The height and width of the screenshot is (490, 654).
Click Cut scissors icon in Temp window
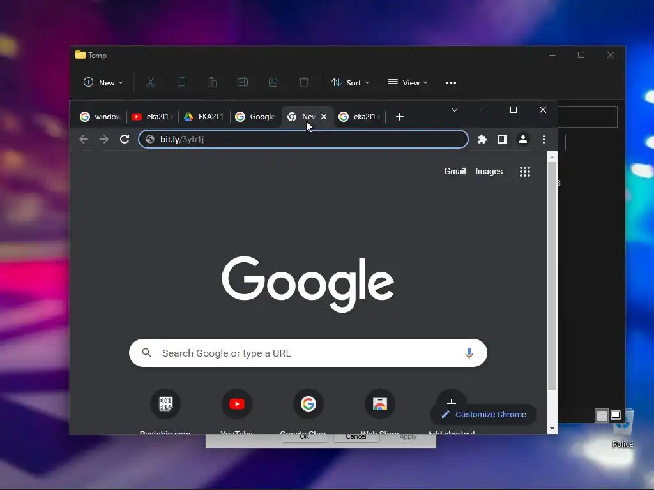[x=151, y=82]
